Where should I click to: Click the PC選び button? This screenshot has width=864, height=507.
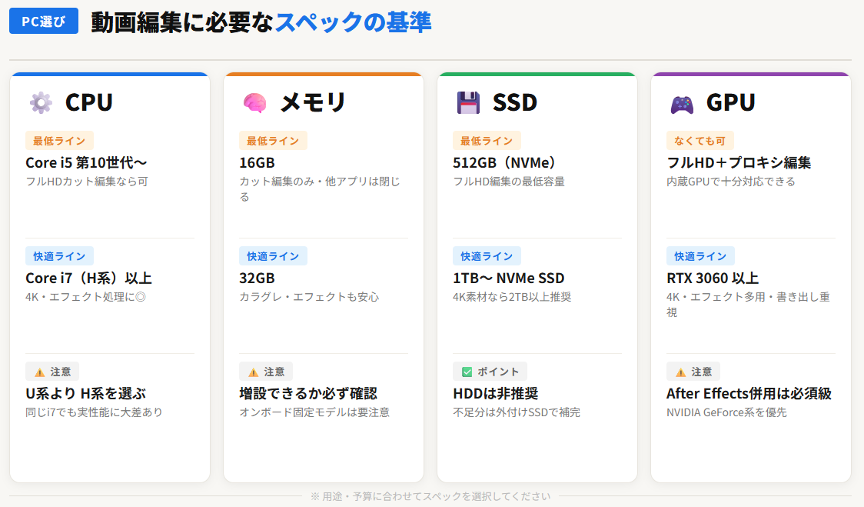43,22
